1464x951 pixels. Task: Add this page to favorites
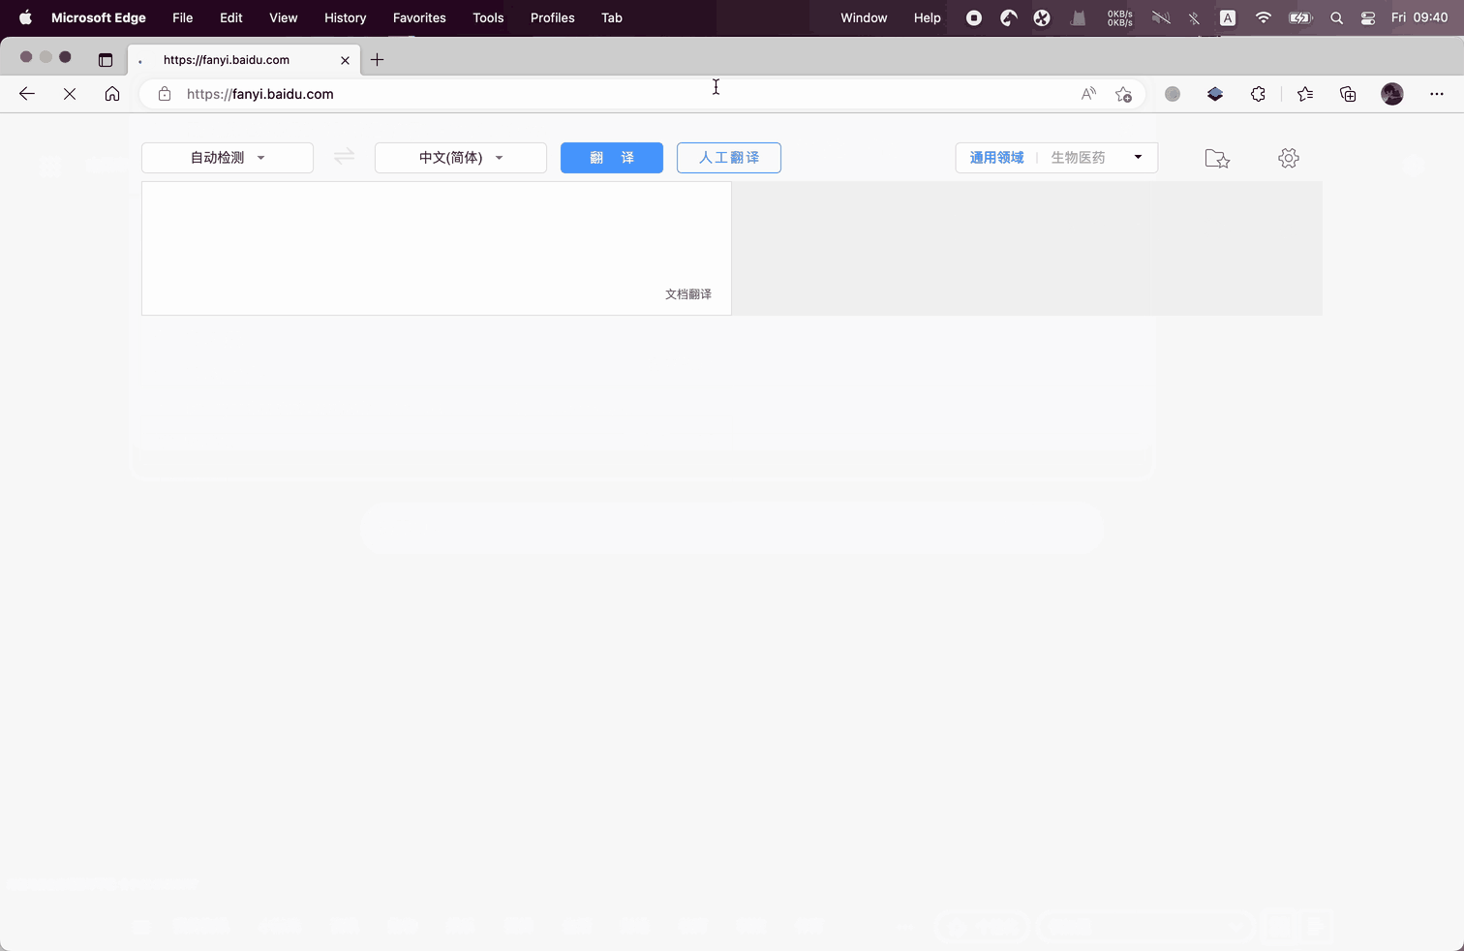click(1123, 94)
